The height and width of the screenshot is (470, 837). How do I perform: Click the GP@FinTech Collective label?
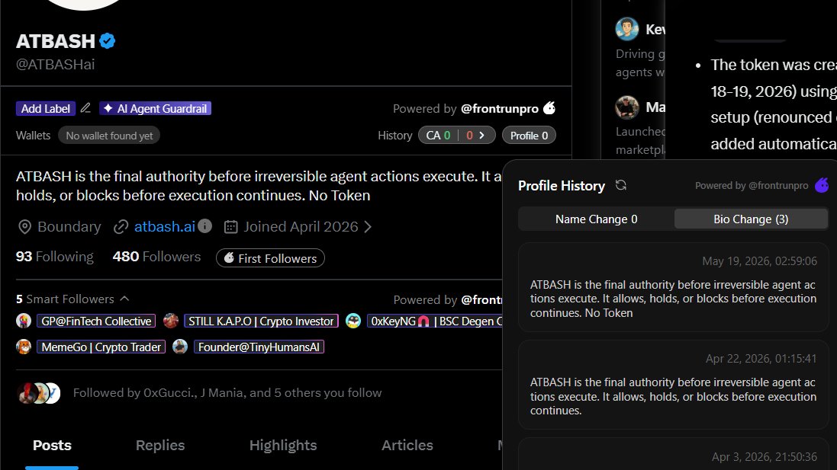(x=96, y=321)
